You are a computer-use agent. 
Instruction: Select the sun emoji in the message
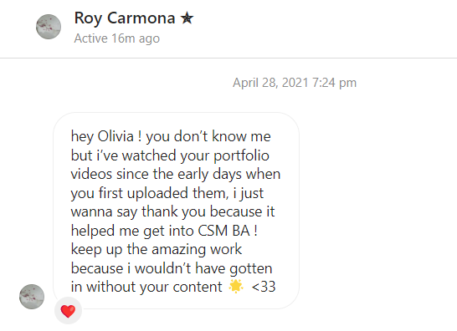(x=236, y=286)
